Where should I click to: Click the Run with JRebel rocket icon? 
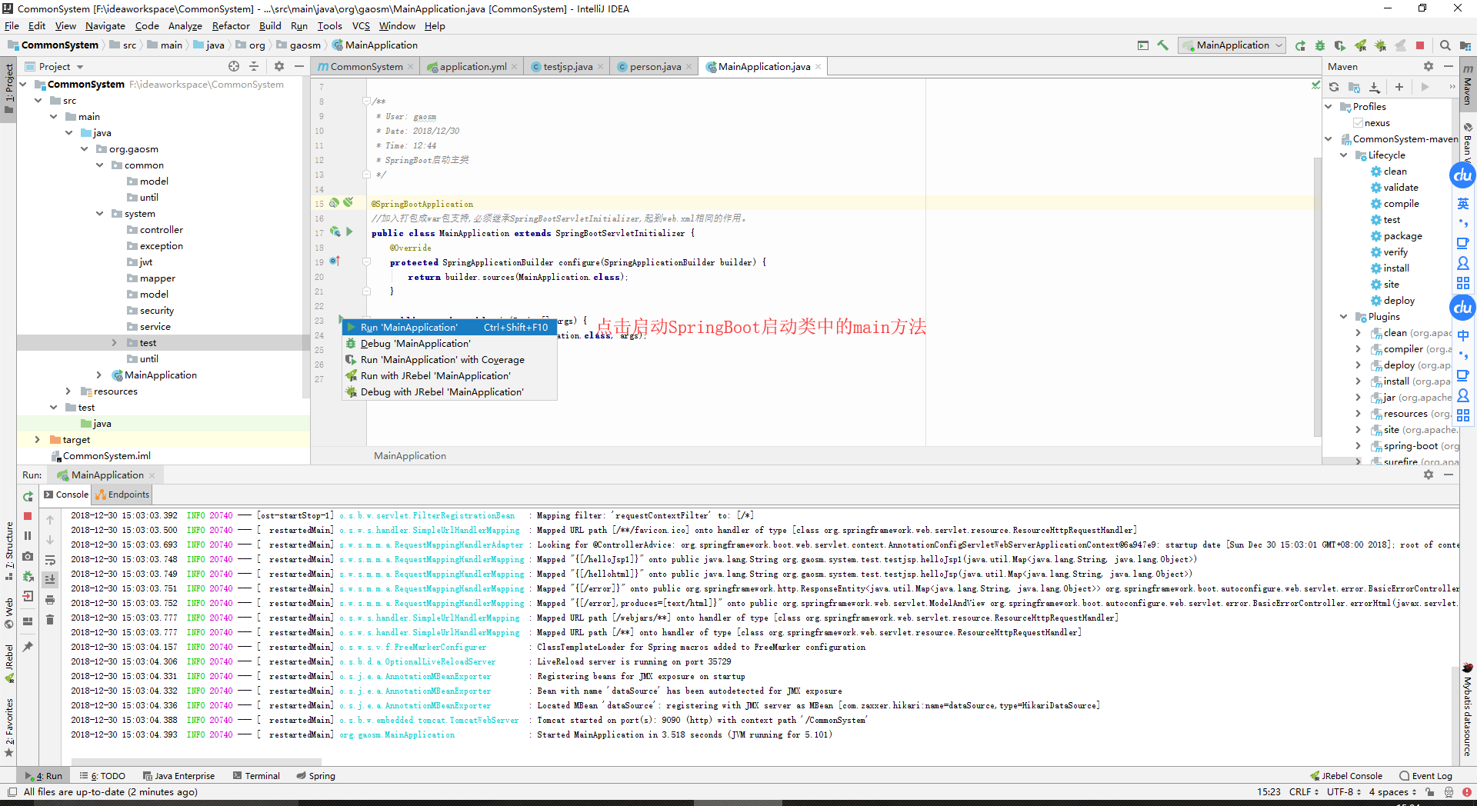pyautogui.click(x=1360, y=45)
